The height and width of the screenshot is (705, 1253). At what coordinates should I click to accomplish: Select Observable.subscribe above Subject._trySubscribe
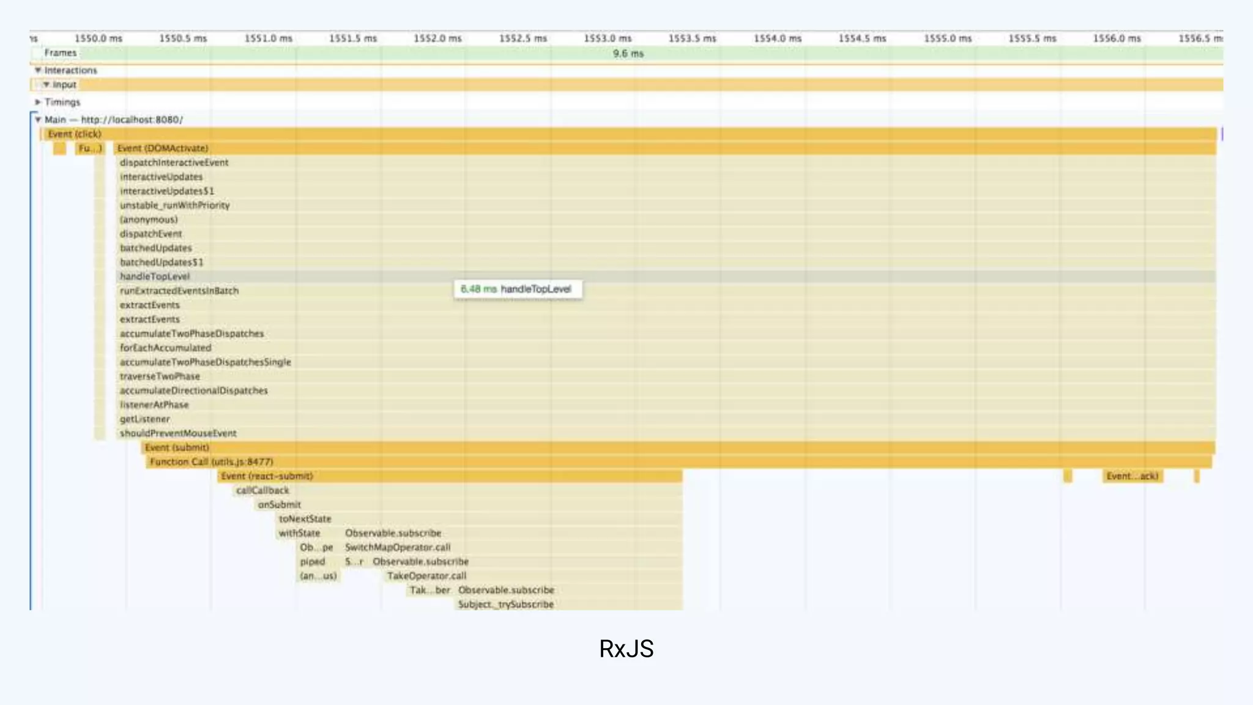point(569,590)
